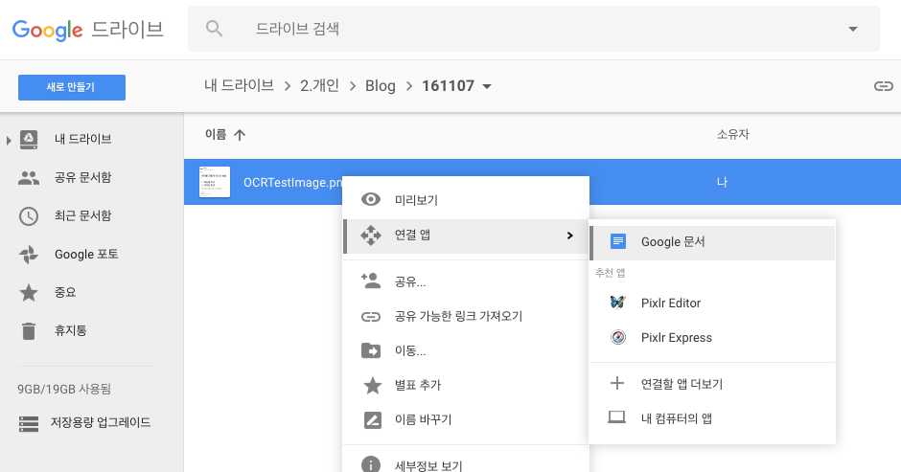Click the laptop icon for 내 컴퓨터의 앱
This screenshot has width=901, height=472.
tap(617, 416)
